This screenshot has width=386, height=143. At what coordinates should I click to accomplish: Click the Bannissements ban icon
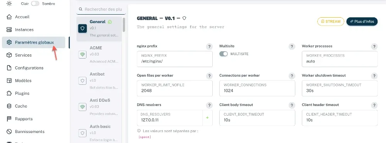point(9,132)
